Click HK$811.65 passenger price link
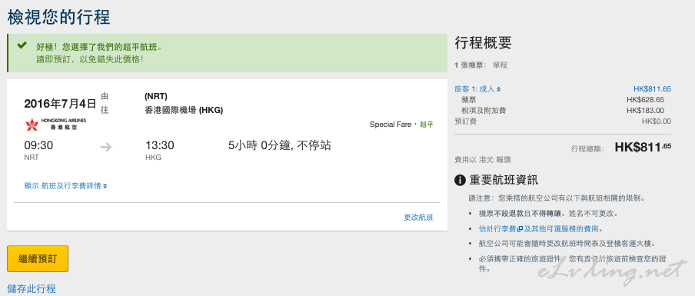Image resolution: width=695 pixels, height=296 pixels. (652, 89)
